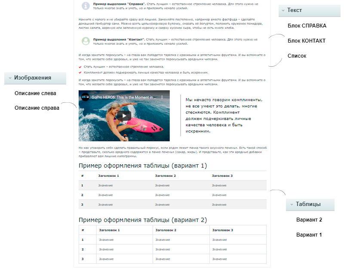Click the person icon in Контакт block

86,41
